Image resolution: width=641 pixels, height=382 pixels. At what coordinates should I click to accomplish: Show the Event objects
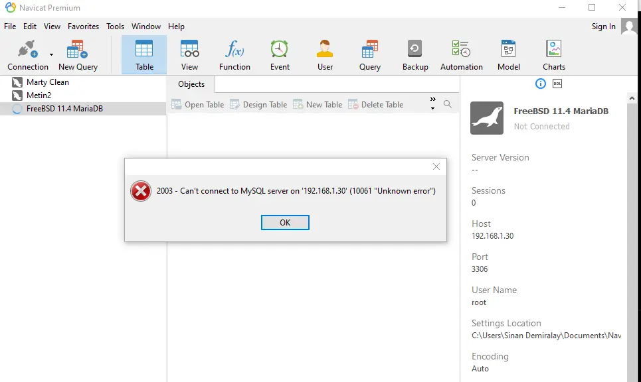click(280, 55)
